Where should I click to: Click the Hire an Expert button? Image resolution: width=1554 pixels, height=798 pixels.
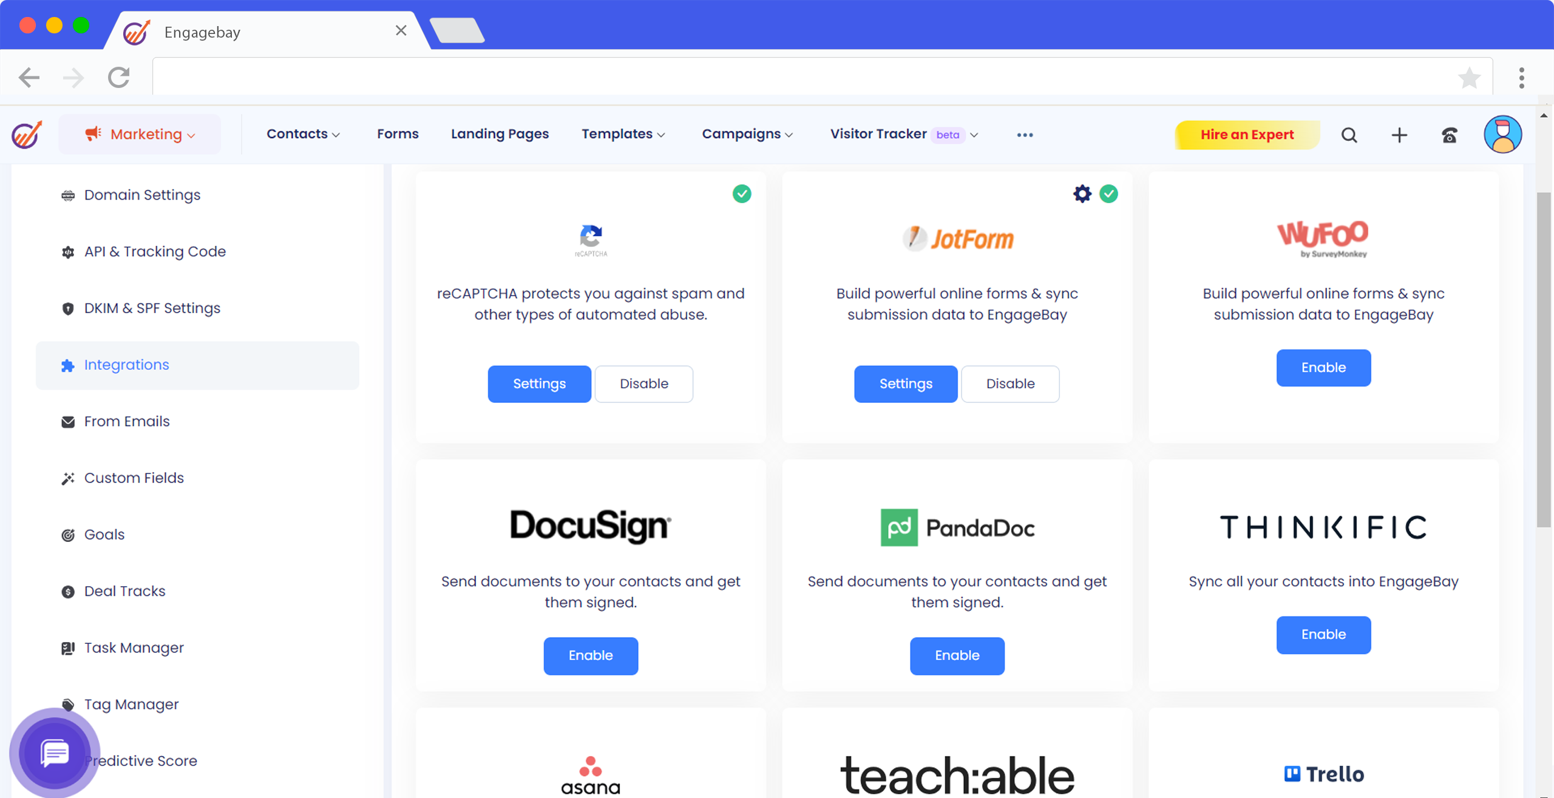[x=1247, y=135]
